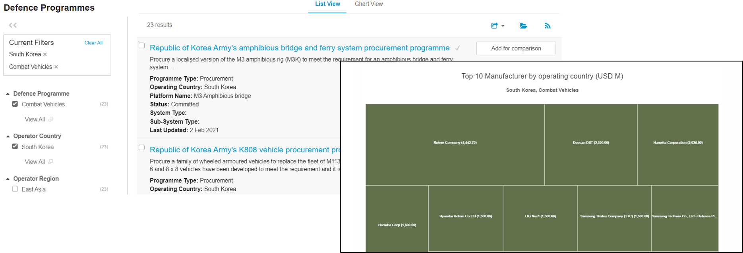Open the export dropdown caret
The height and width of the screenshot is (253, 743).
pos(503,26)
